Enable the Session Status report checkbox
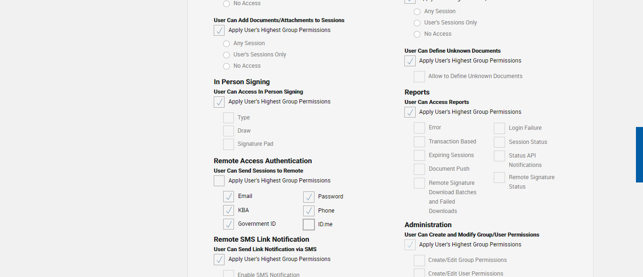Image resolution: width=643 pixels, height=277 pixels. tap(499, 142)
